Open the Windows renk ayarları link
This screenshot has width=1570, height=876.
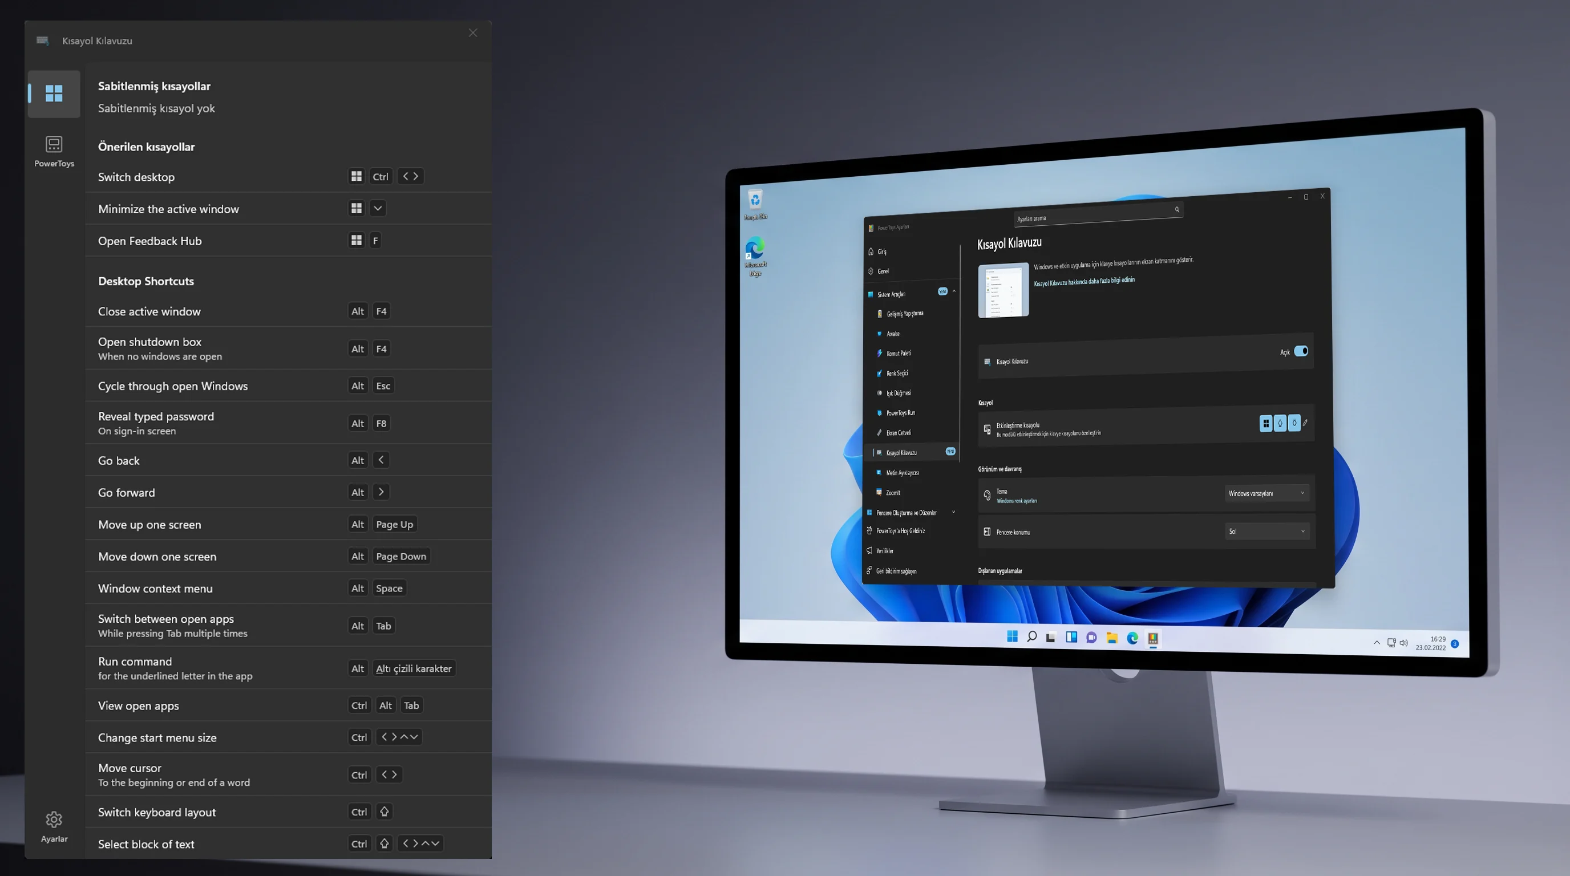[1017, 501]
